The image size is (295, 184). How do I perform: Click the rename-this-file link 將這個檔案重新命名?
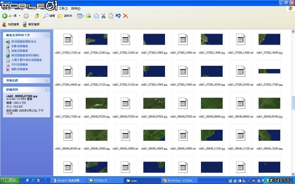tap(24, 41)
